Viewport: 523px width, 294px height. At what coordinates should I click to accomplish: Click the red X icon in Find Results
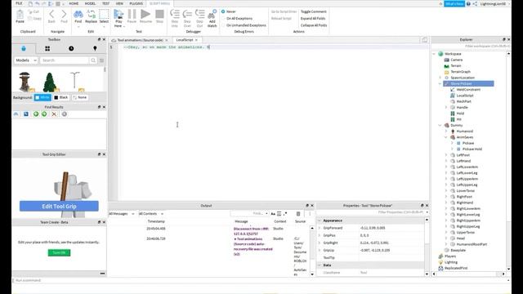[x=54, y=114]
